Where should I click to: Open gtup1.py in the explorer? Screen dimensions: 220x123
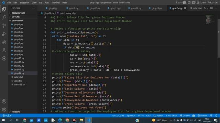point(18,24)
